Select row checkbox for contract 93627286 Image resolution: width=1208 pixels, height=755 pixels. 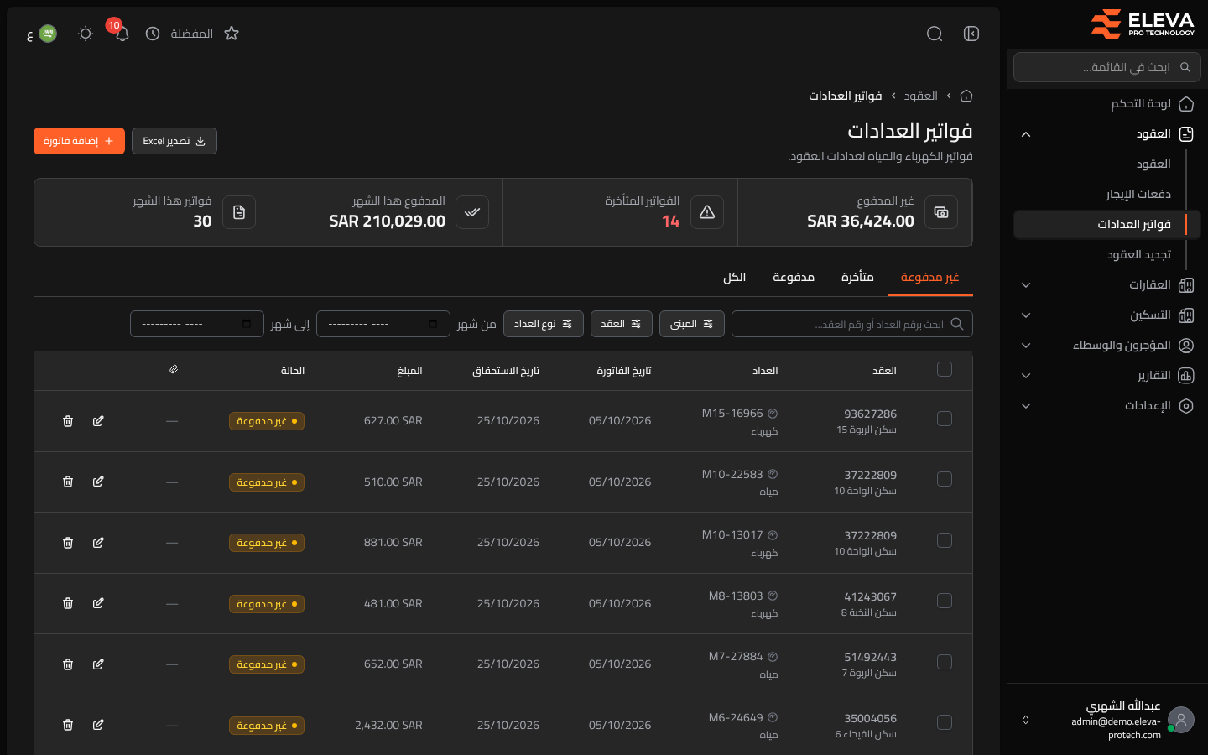(x=945, y=419)
